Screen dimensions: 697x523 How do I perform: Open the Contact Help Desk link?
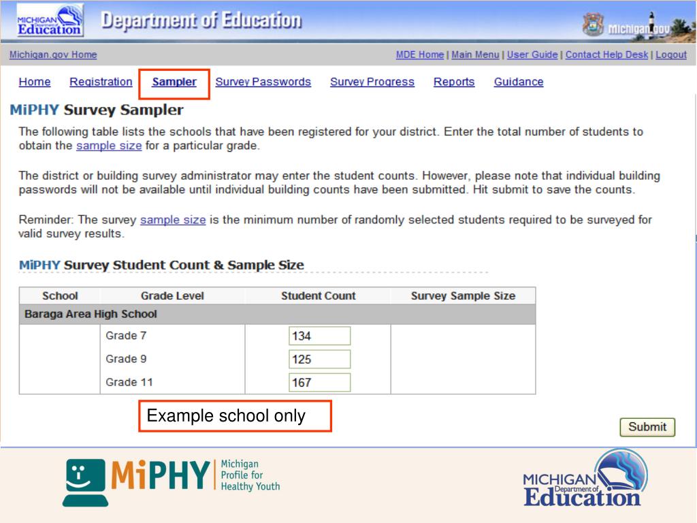click(x=605, y=54)
